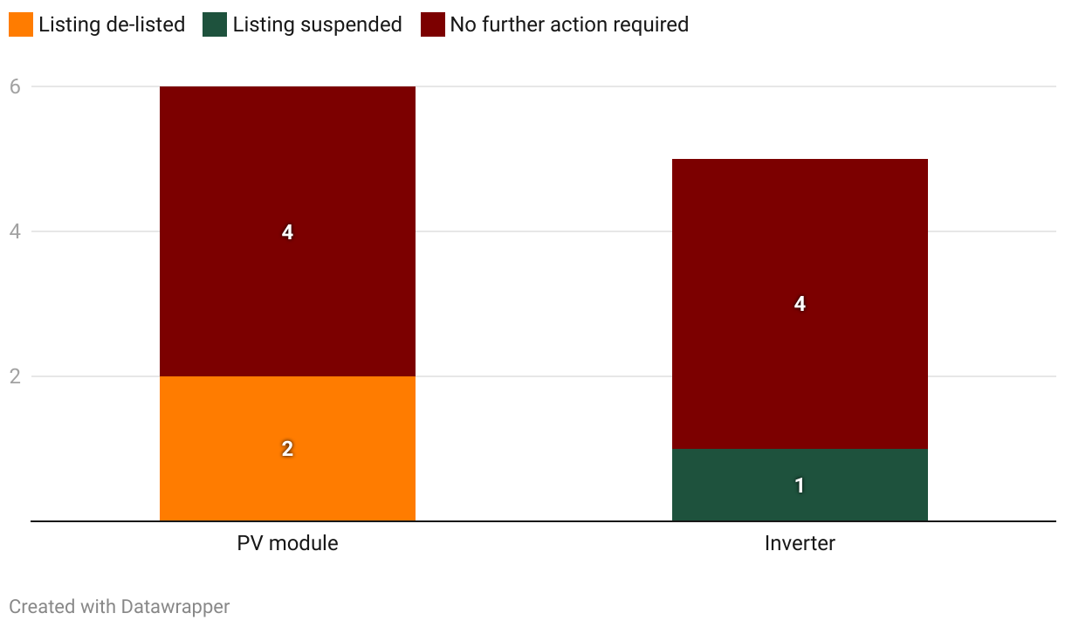Open the Created with Datawrapper link

[x=120, y=606]
